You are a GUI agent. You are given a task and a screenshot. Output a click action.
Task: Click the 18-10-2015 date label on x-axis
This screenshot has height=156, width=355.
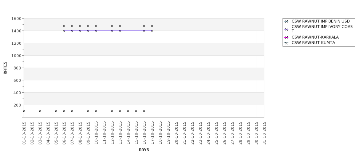pyautogui.click(x=160, y=133)
